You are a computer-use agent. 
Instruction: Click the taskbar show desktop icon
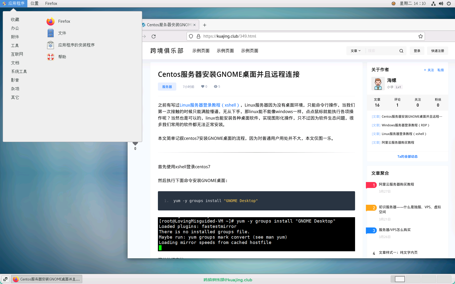(x=5, y=279)
